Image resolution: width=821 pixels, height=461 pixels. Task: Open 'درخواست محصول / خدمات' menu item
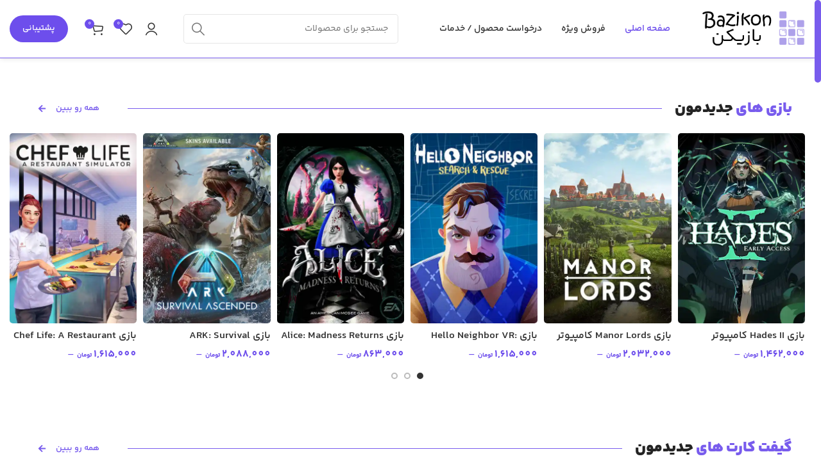click(491, 28)
